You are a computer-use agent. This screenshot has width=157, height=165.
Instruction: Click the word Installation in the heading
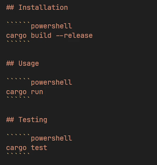[43, 8]
